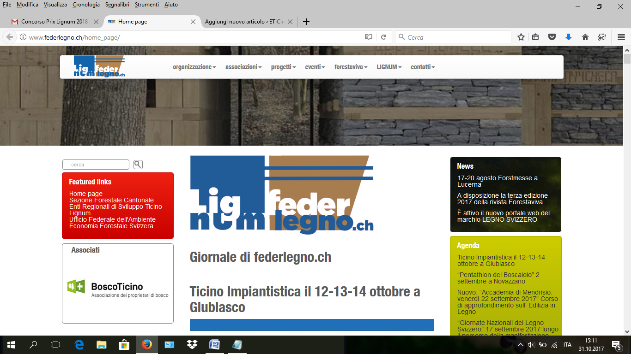
Task: Open the File menu
Action: pyautogui.click(x=7, y=5)
